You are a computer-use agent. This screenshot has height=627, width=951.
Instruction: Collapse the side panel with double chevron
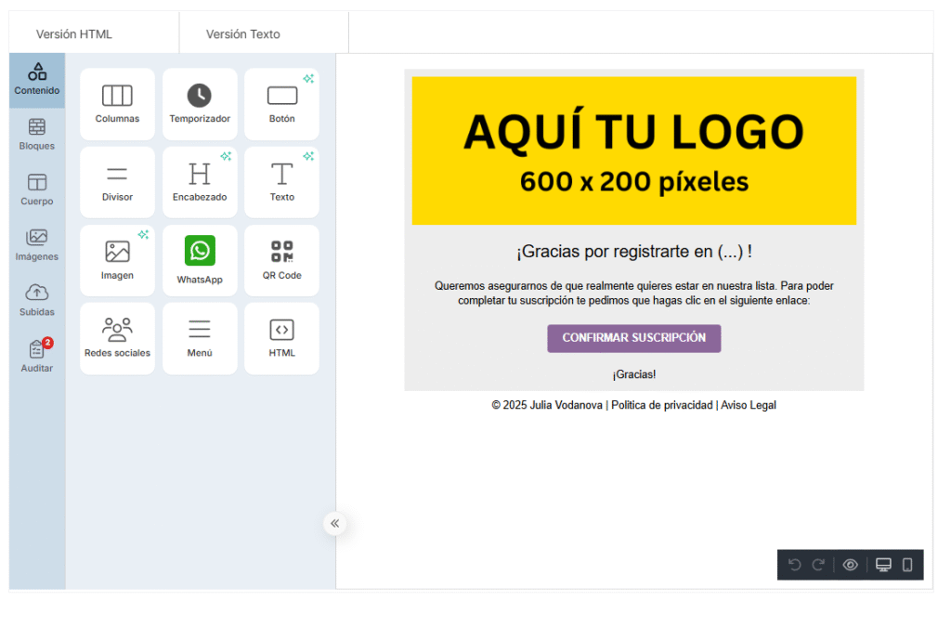click(x=335, y=524)
